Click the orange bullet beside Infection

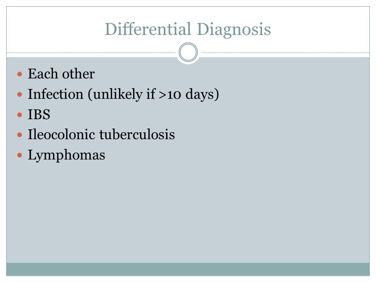(20, 94)
